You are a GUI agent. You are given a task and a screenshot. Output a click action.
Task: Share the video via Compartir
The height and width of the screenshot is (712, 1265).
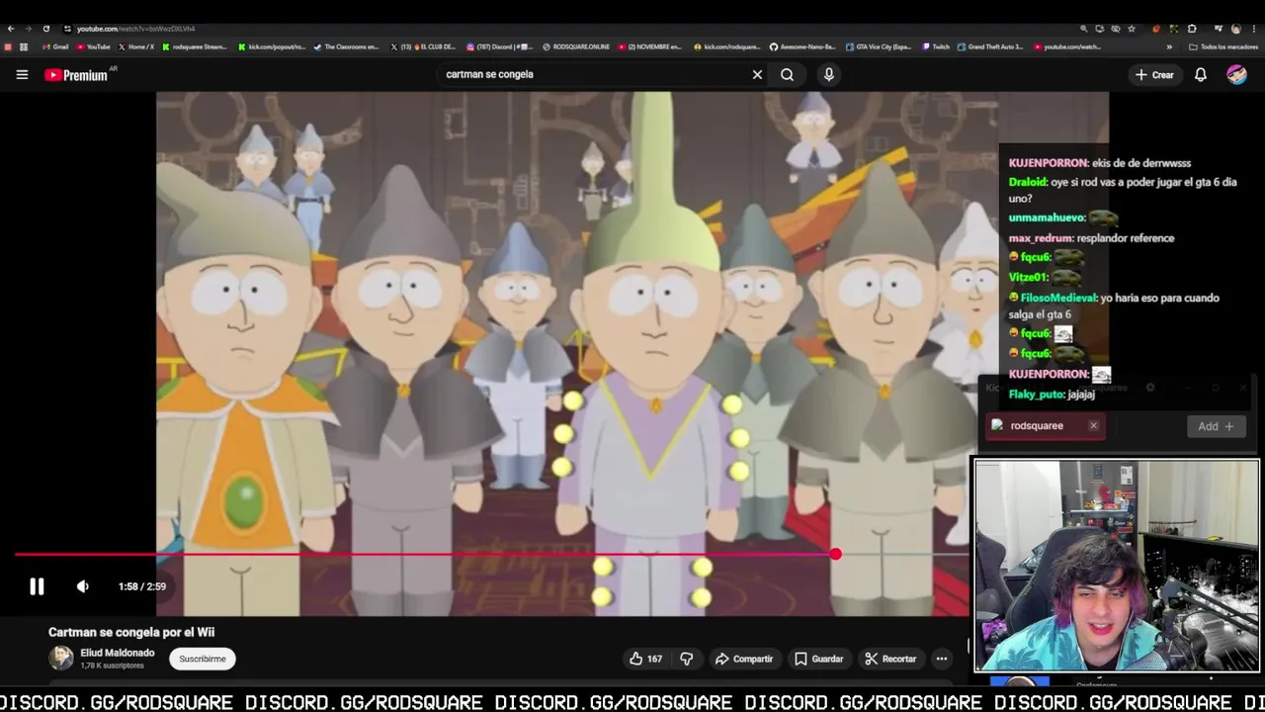(x=744, y=659)
